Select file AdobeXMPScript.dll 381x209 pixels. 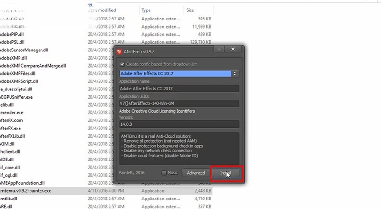(x=19, y=81)
